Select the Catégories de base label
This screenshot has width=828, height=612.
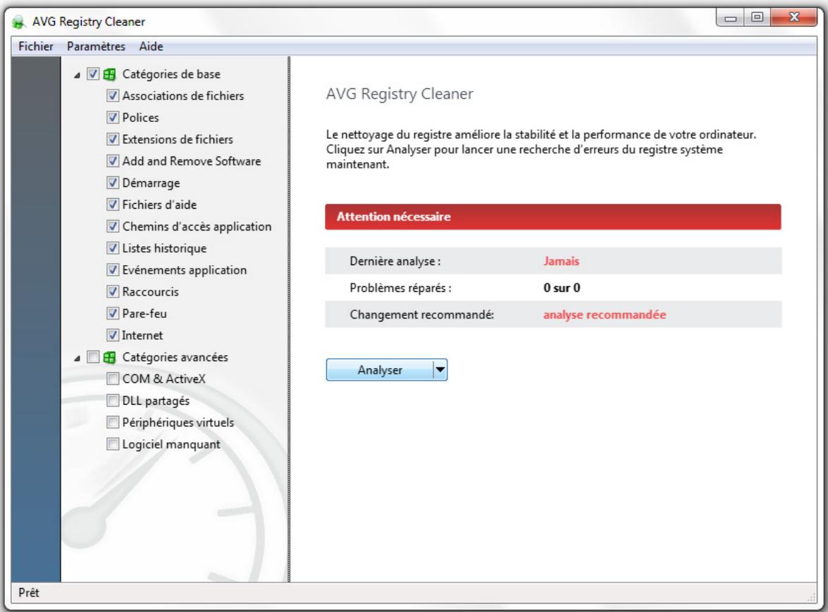coord(172,74)
